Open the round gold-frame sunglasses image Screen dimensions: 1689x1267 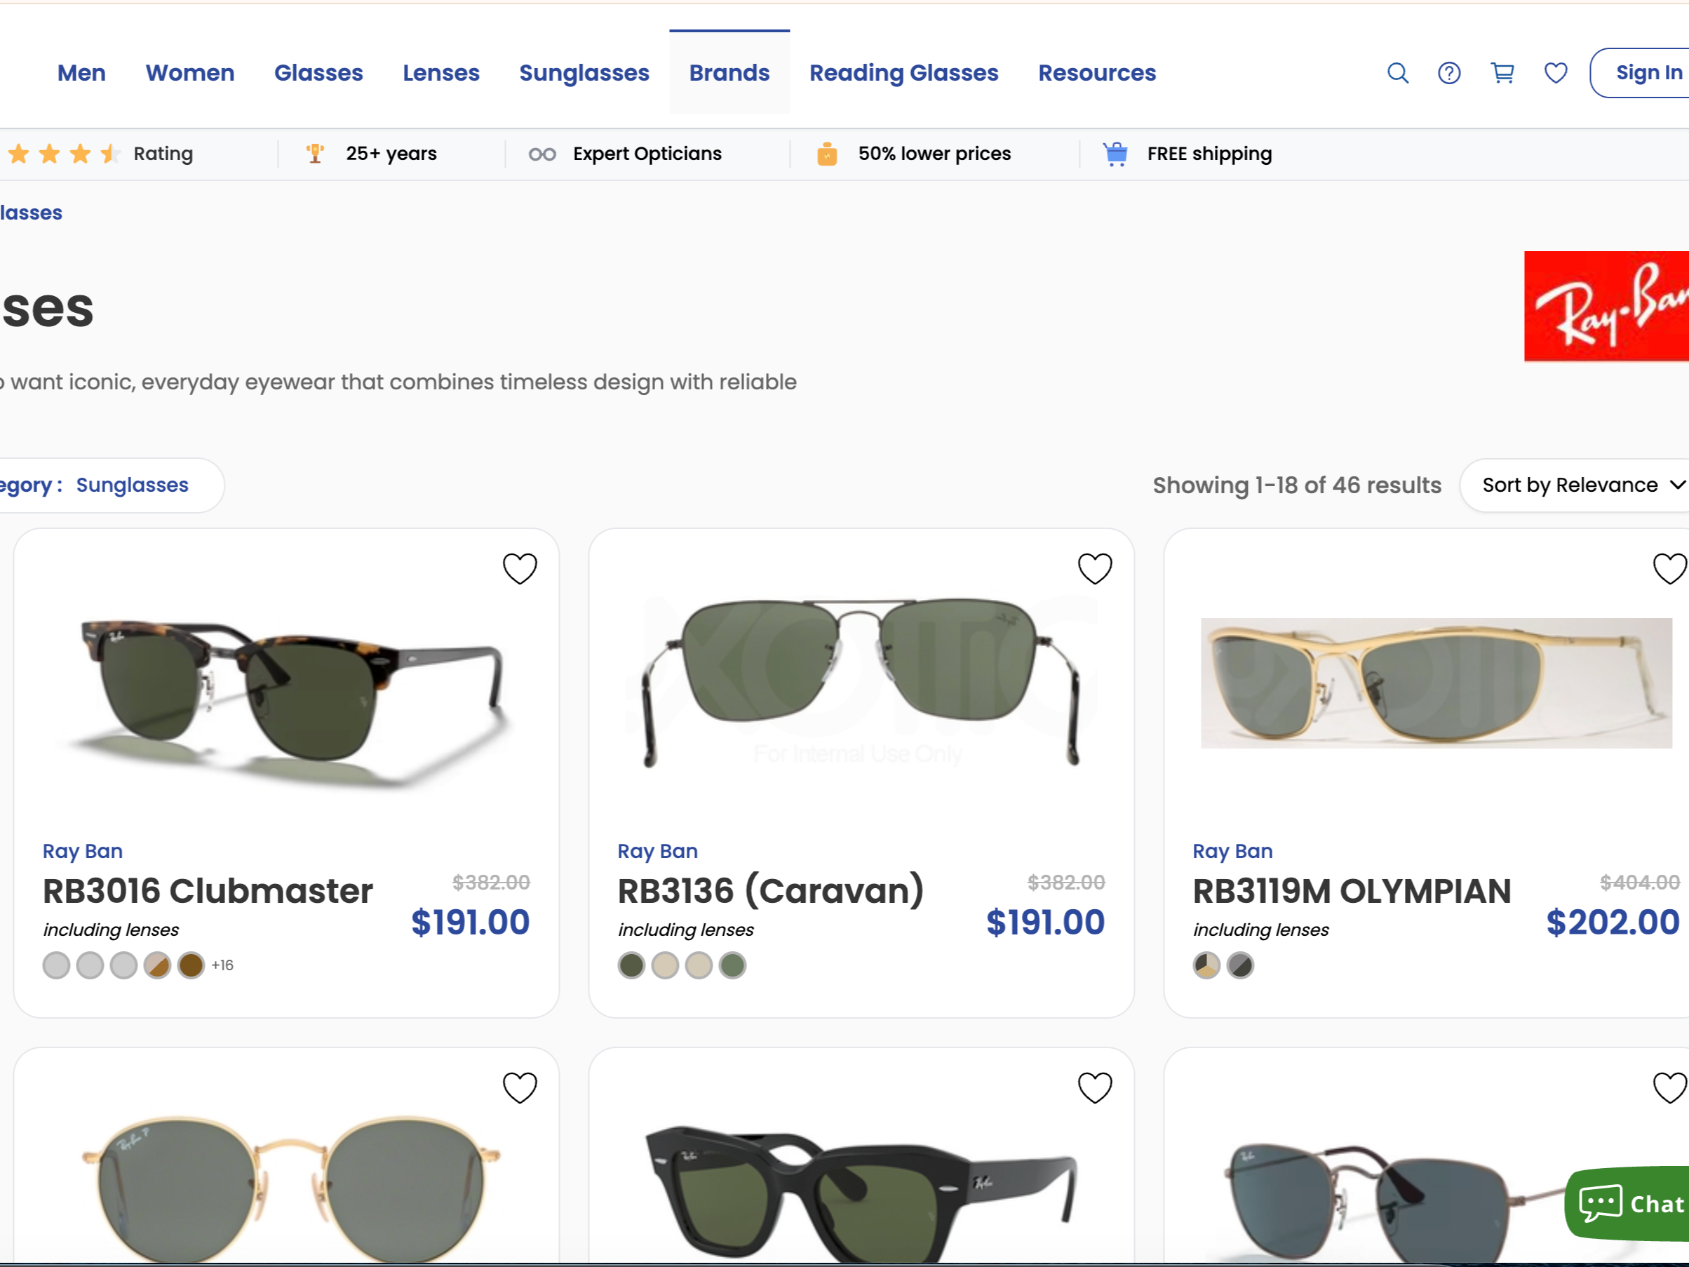(x=290, y=1188)
